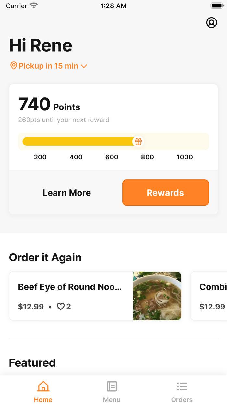
Task: Click the gift icon on the rewards bar
Action: click(x=138, y=141)
